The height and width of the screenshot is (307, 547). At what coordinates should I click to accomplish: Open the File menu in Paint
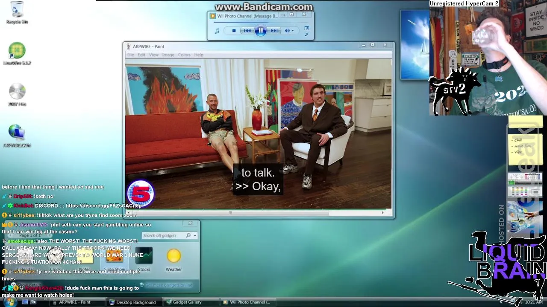(130, 55)
